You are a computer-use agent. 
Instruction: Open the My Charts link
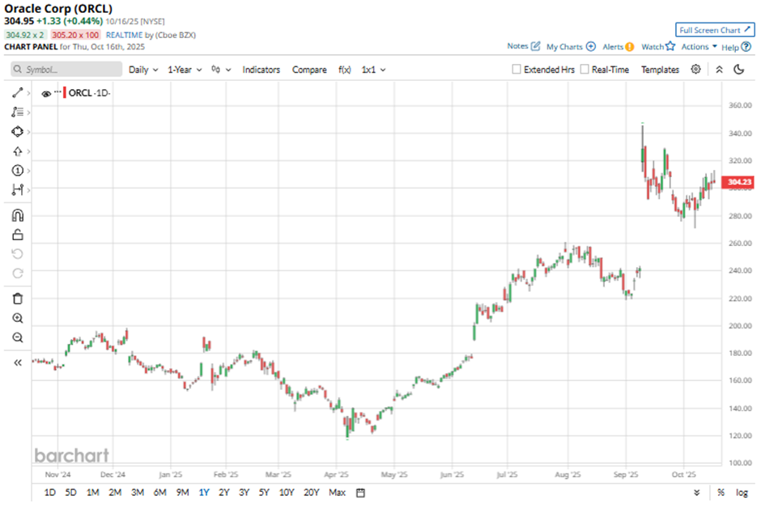[571, 47]
